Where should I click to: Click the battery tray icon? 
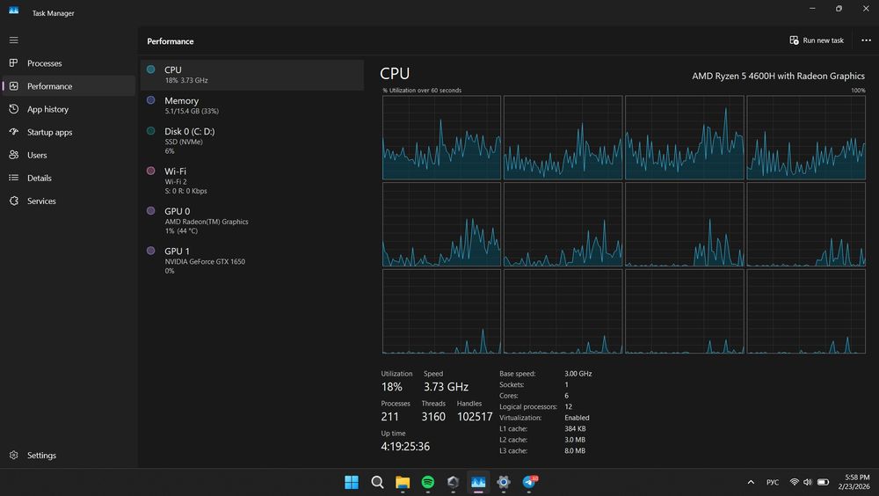(823, 482)
